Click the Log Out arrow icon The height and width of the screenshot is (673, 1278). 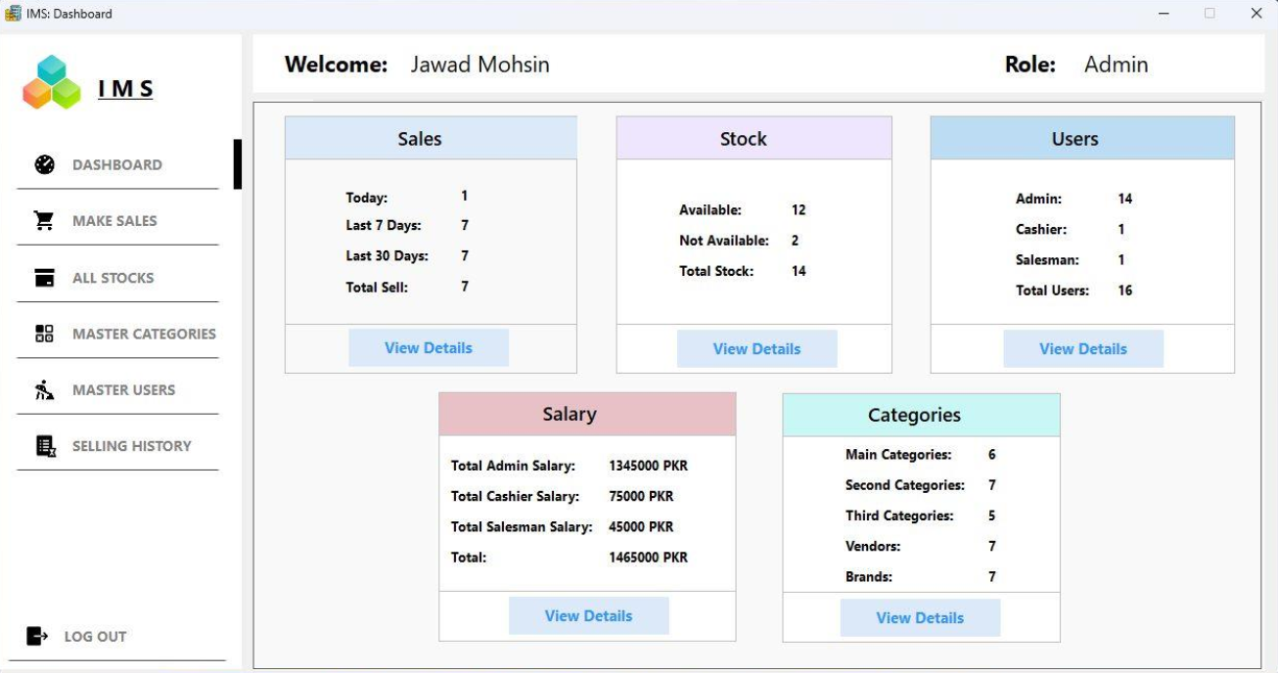pos(37,637)
